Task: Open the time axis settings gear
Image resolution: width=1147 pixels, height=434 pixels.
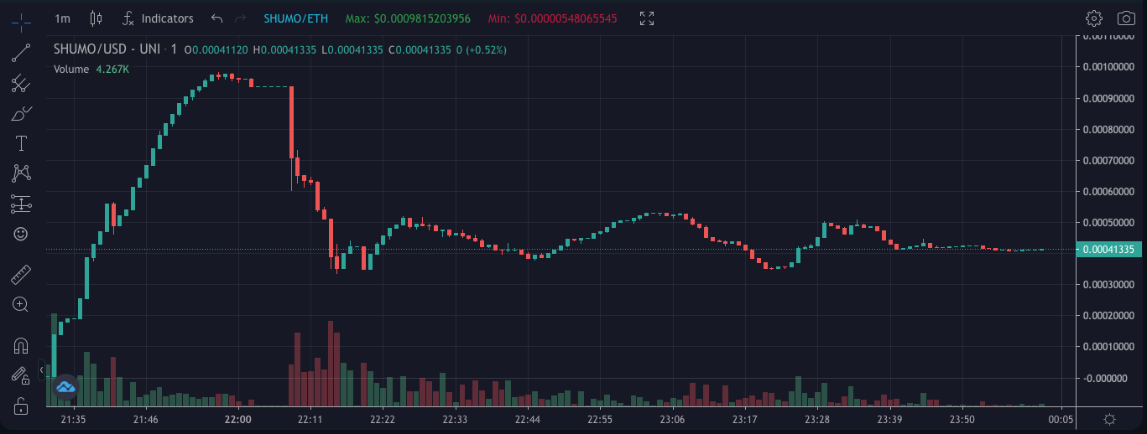Action: (x=1109, y=419)
